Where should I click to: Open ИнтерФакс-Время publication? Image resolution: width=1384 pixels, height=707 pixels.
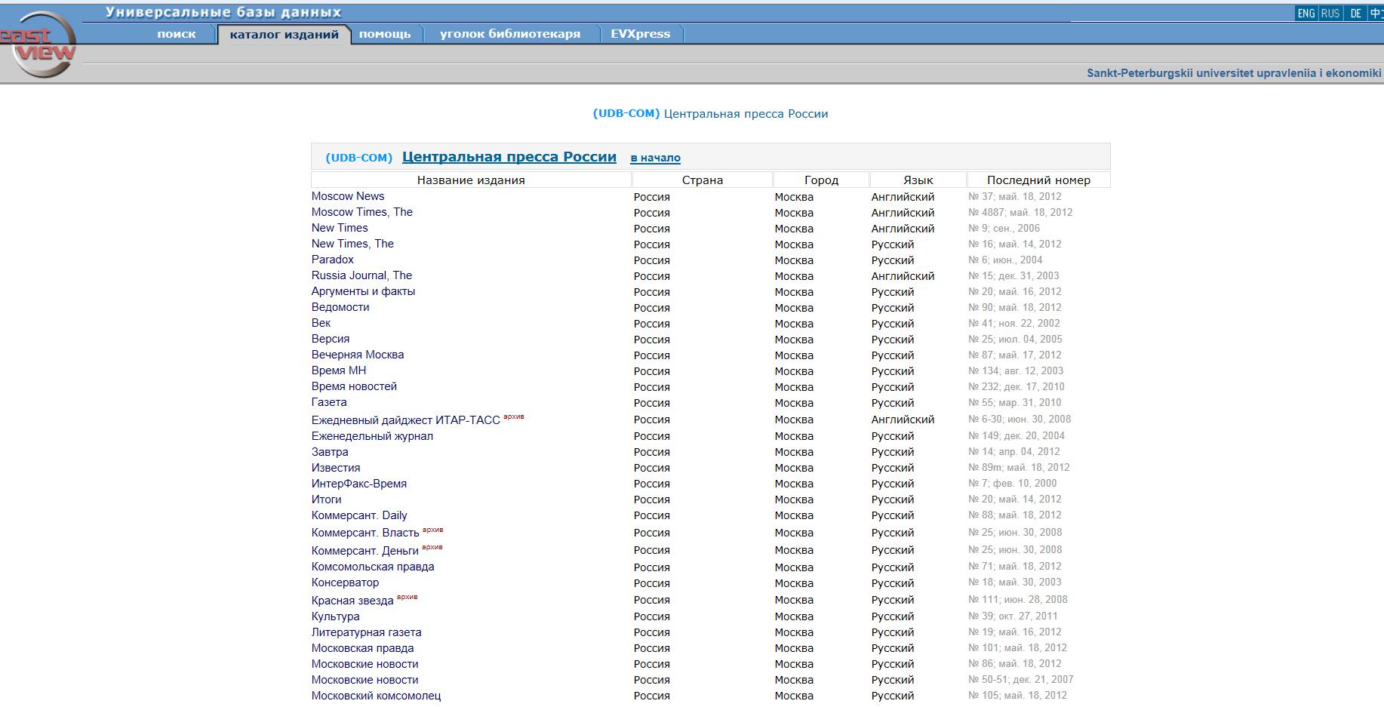point(359,484)
